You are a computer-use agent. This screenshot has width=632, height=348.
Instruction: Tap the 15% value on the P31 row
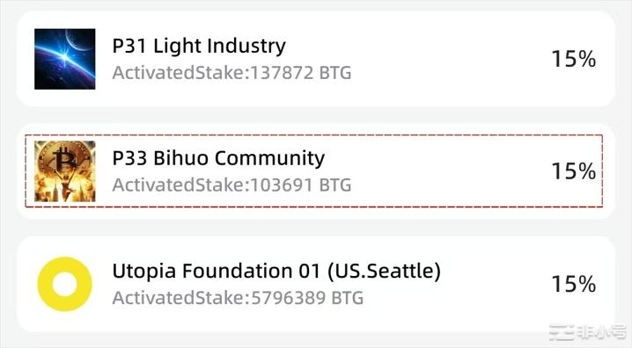(574, 59)
